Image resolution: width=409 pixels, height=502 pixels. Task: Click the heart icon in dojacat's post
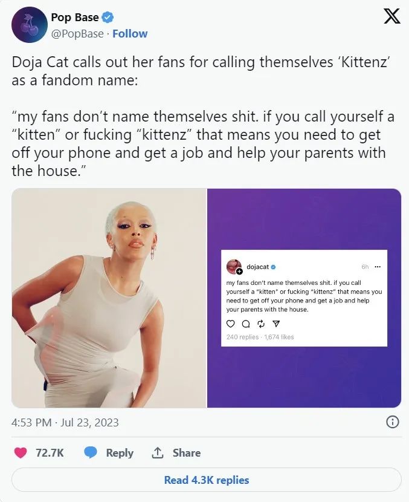231,324
